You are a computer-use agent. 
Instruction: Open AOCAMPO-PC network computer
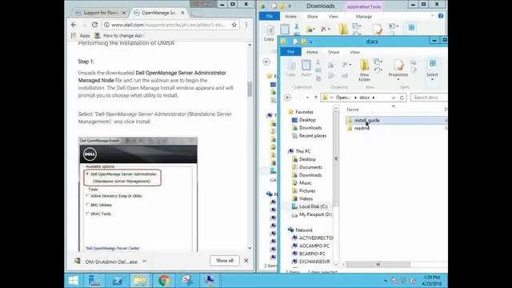pyautogui.click(x=314, y=246)
